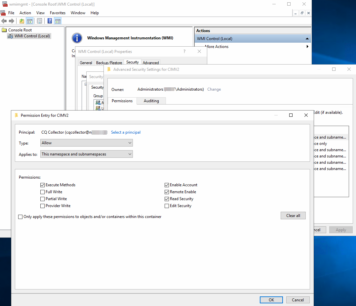356x306 pixels.
Task: Click the folder icon in the Advanced Security Settings title
Action: click(109, 69)
